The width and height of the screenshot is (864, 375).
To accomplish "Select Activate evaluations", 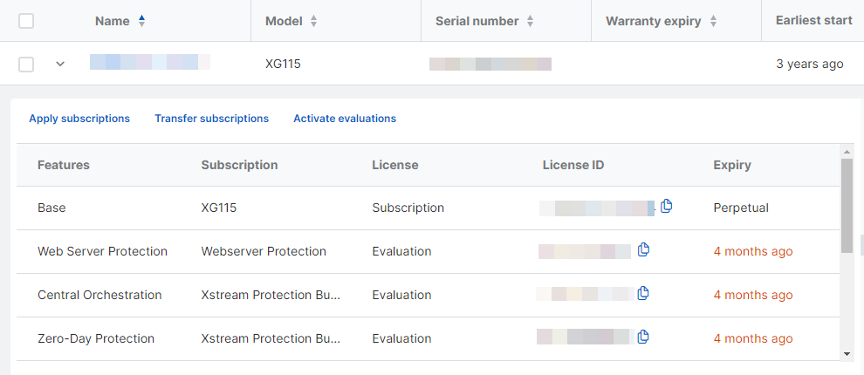I will (345, 119).
